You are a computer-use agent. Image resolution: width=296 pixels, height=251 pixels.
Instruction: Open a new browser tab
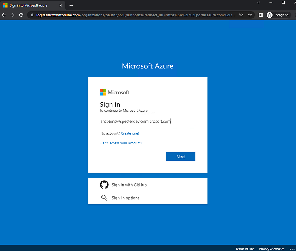pos(71,5)
